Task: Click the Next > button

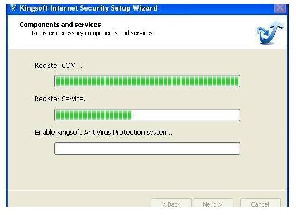Action: pos(213,203)
